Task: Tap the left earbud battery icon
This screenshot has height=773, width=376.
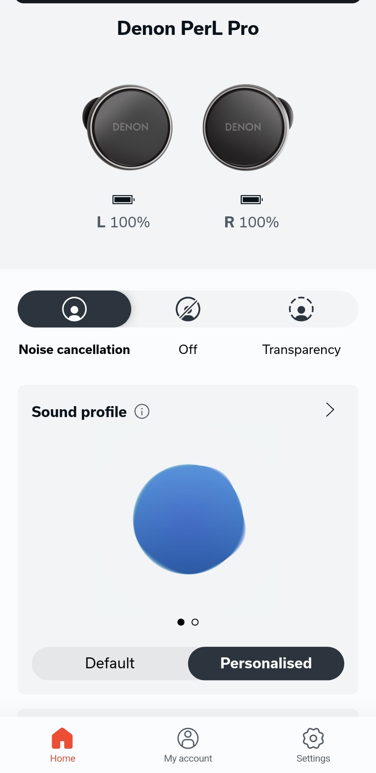Action: pos(123,200)
